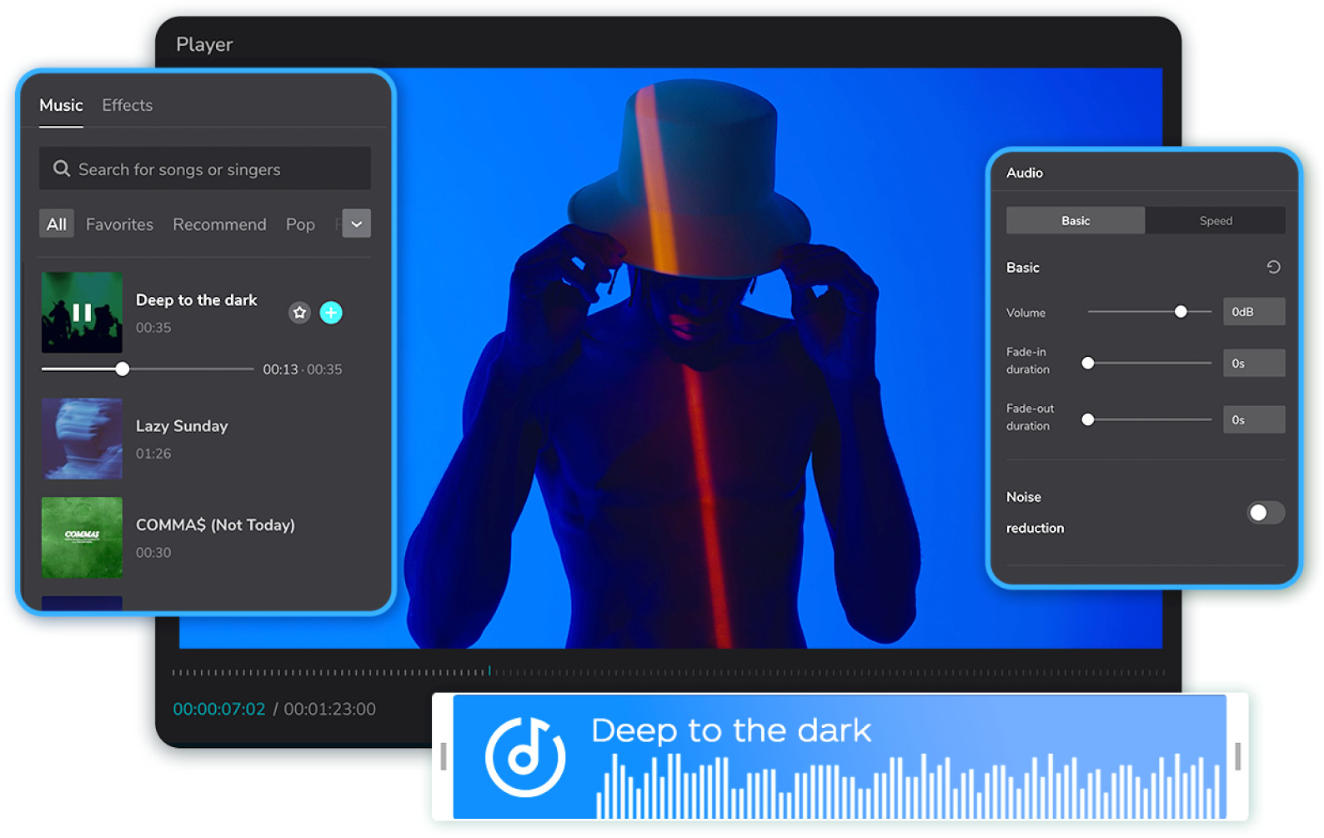Click the right trim handle of audio clip
This screenshot has height=838, width=1324.
tap(1237, 756)
